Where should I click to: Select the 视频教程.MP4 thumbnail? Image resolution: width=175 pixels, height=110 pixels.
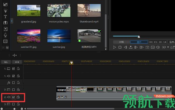[89, 36]
